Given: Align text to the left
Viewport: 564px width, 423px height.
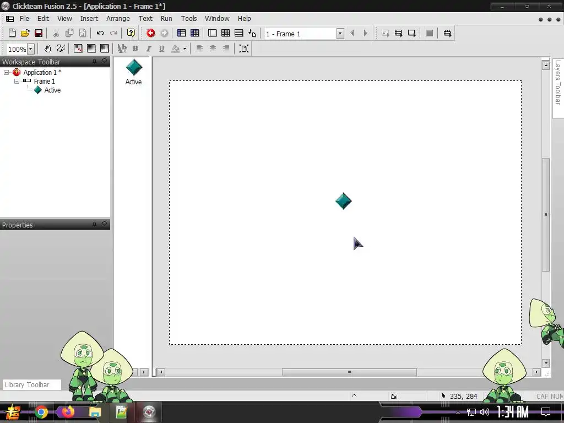Looking at the screenshot, I should coord(199,48).
